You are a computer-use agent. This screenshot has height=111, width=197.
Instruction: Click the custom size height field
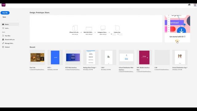pos(121,34)
